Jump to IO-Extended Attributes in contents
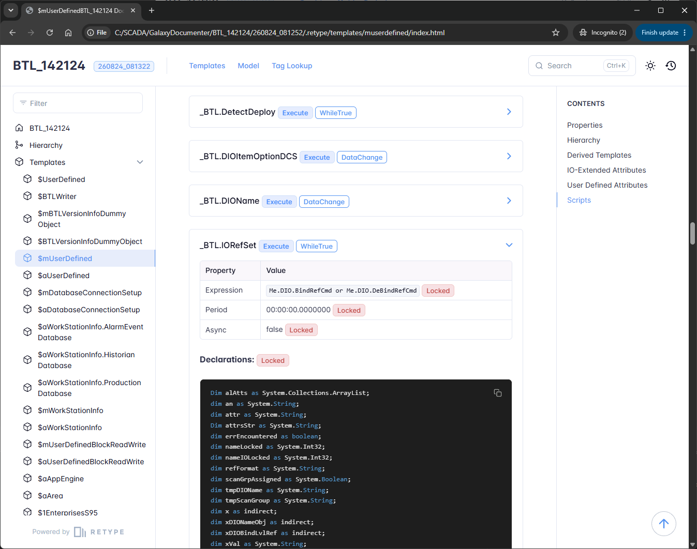Image resolution: width=697 pixels, height=549 pixels. [606, 170]
